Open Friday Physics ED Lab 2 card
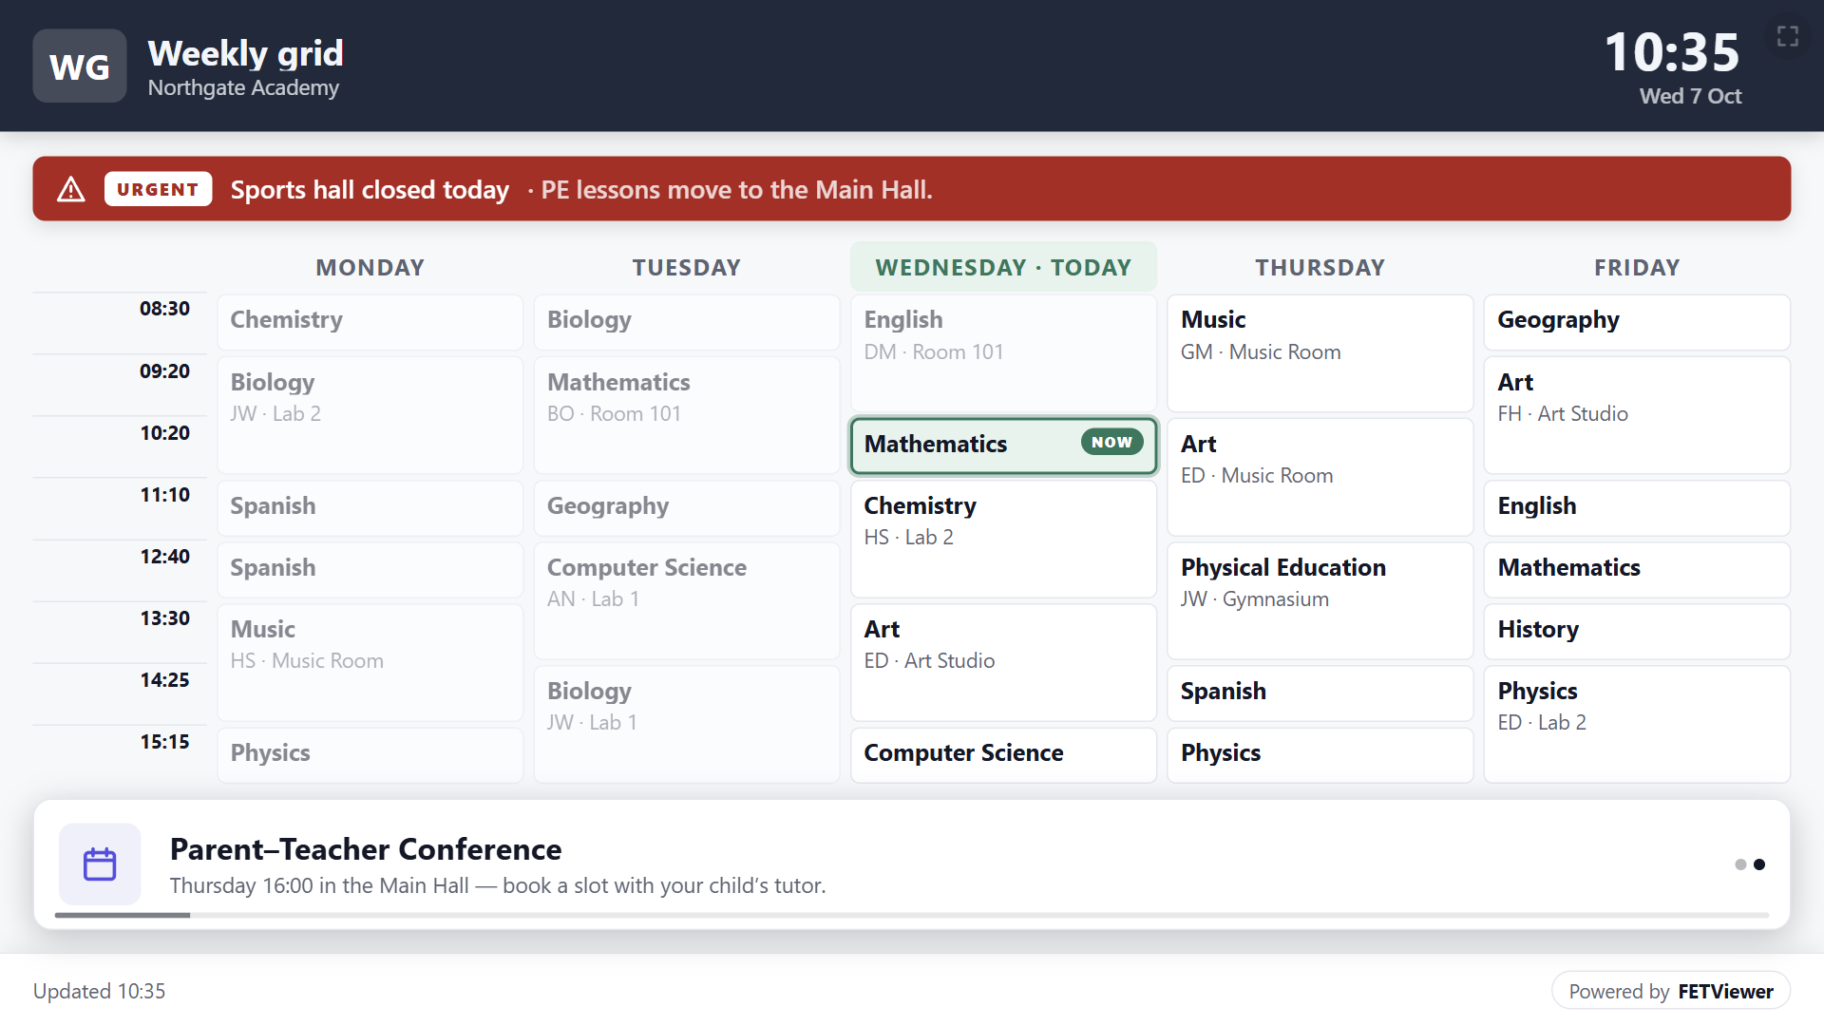The height and width of the screenshot is (1026, 1824). (1637, 724)
